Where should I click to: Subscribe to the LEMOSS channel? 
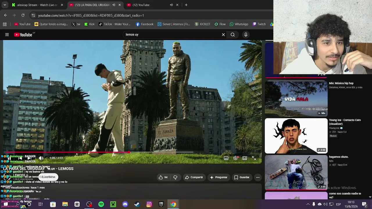tap(48, 177)
